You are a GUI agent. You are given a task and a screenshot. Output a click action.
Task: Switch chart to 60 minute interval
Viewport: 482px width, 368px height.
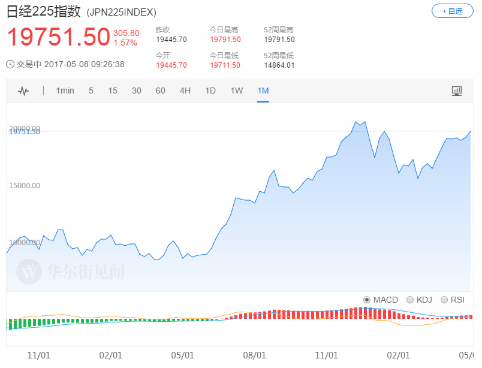pyautogui.click(x=160, y=91)
